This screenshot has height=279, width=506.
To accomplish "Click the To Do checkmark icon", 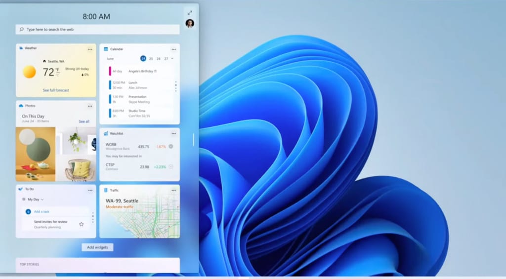I will coord(21,189).
